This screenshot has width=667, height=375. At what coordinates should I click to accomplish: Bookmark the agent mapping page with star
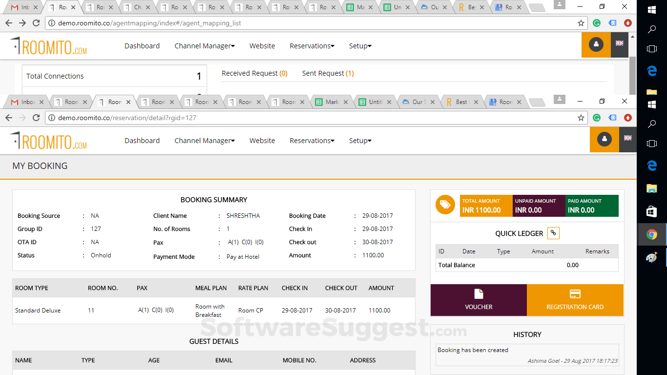coord(581,23)
